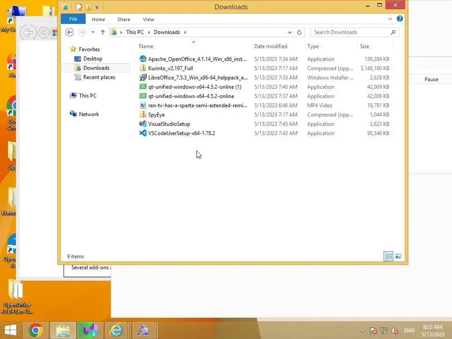
Task: Refresh the Downloads folder view
Action: click(x=299, y=32)
